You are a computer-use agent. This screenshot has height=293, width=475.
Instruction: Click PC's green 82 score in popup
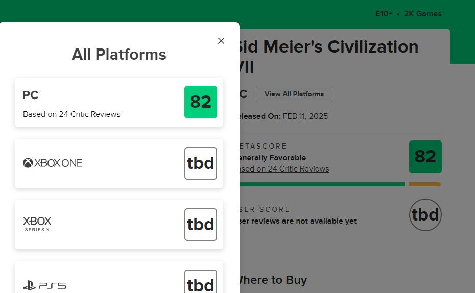201,102
